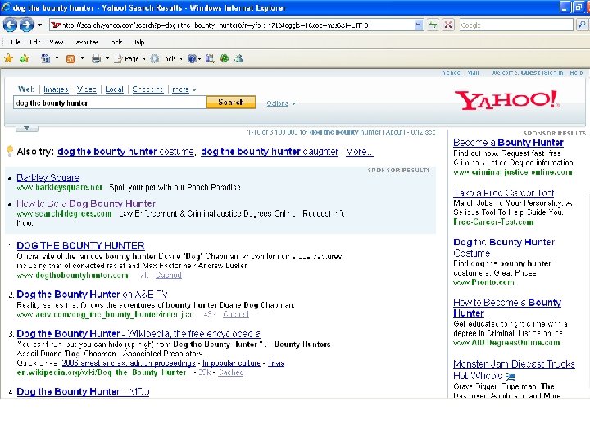The image size is (590, 443).
Task: Click the collapse arrow tab below search box
Action: tap(27, 128)
